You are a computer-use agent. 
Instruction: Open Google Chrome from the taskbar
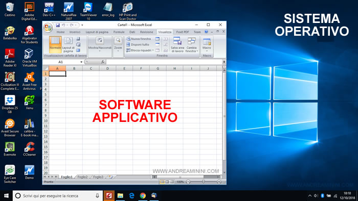[143, 195]
